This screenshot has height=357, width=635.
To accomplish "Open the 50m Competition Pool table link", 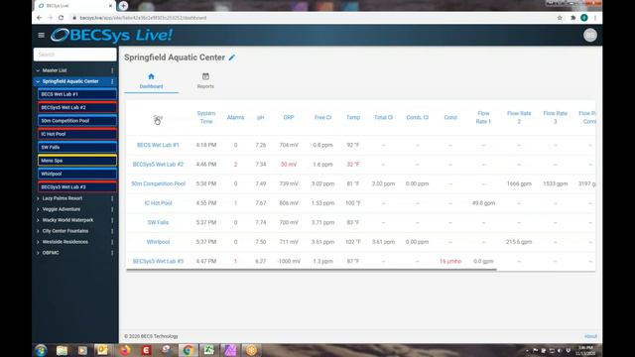I will [158, 183].
